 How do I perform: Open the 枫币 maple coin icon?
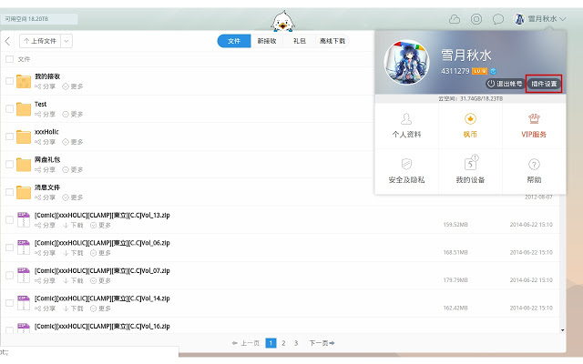[470, 119]
